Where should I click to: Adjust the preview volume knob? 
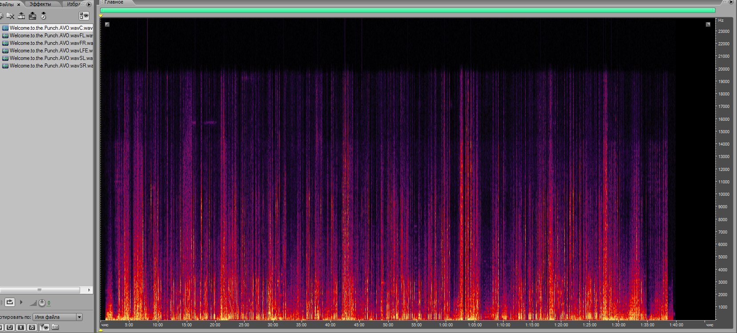tap(42, 303)
